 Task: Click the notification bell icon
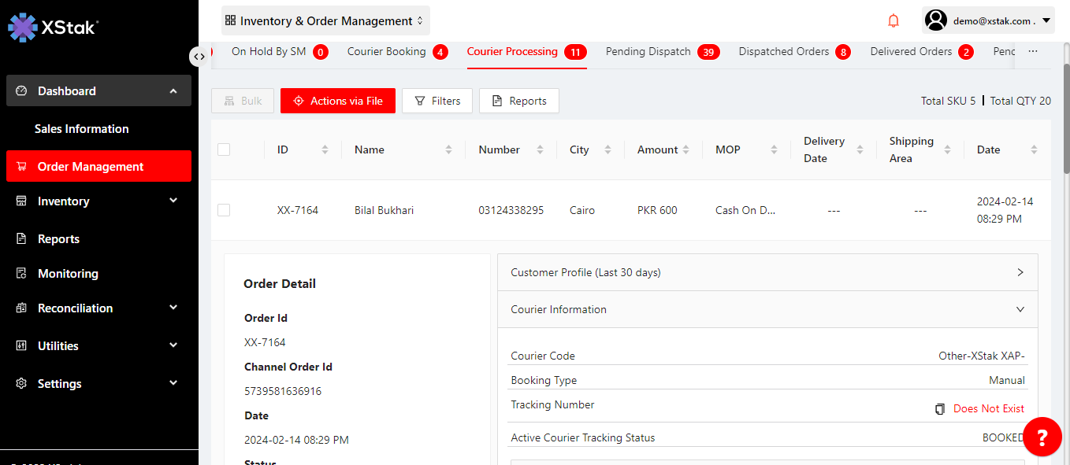click(894, 21)
